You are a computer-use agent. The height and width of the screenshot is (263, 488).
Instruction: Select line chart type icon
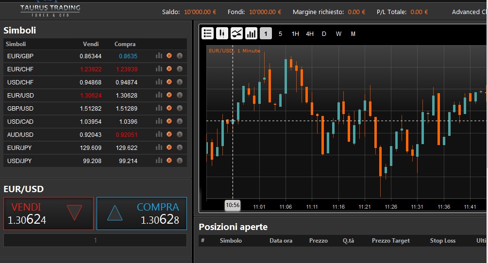pyautogui.click(x=236, y=33)
